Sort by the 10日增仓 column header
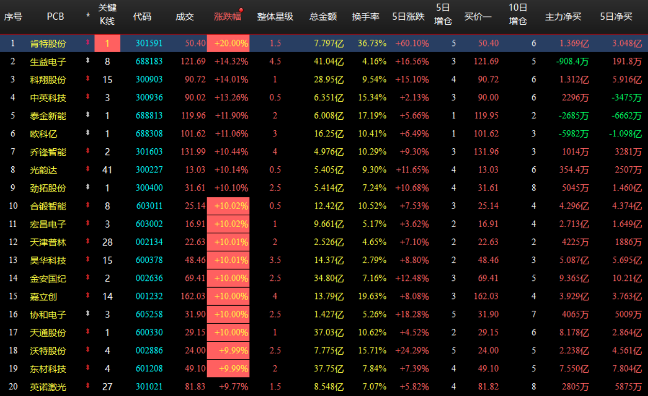The image size is (648, 396). point(518,14)
